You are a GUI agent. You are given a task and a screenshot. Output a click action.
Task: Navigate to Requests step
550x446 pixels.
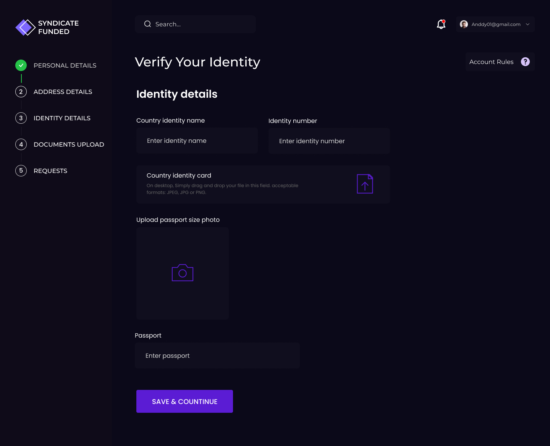click(x=50, y=171)
